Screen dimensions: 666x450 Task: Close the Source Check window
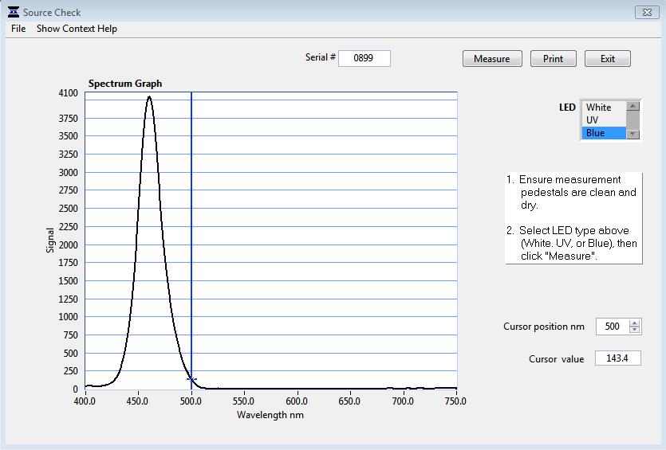point(645,12)
